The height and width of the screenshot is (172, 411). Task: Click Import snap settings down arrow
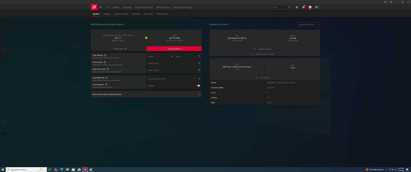(x=172, y=56)
